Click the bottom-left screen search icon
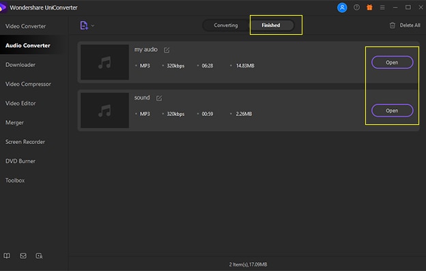This screenshot has height=271, width=426. coord(39,256)
